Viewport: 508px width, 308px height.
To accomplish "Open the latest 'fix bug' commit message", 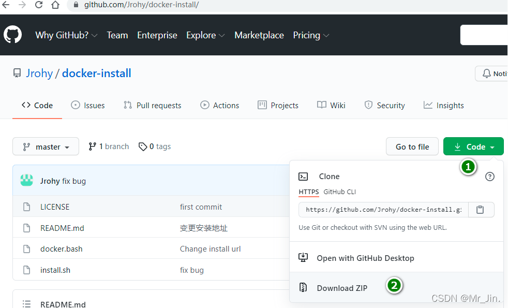I will tap(74, 181).
